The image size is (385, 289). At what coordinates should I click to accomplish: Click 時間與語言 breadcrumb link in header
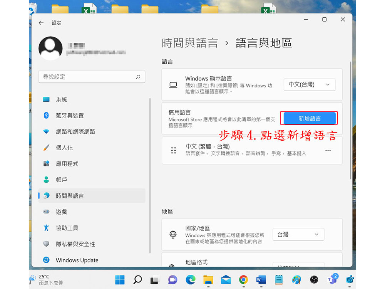[x=190, y=43]
